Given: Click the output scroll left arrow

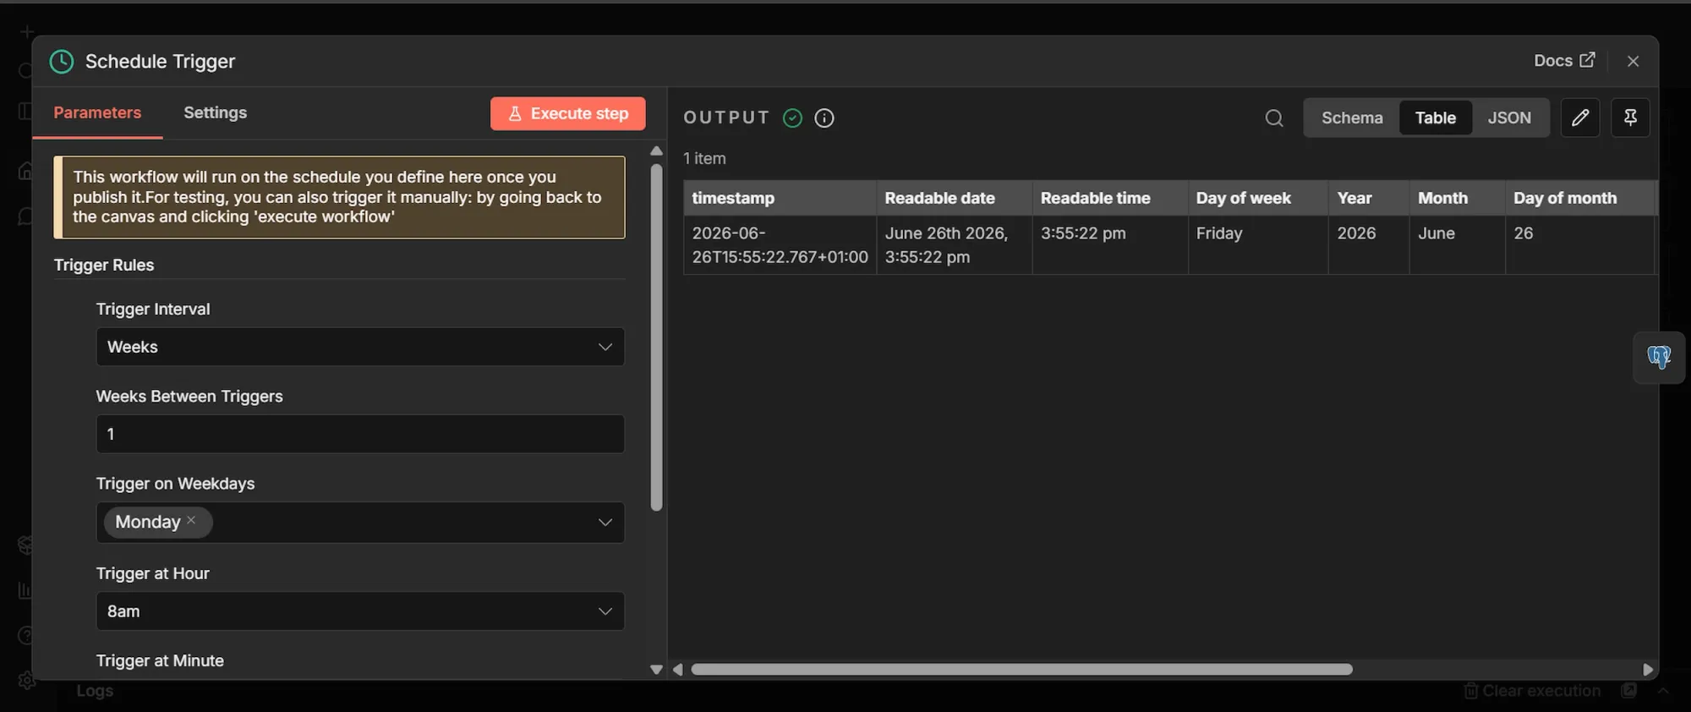Looking at the screenshot, I should point(677,669).
